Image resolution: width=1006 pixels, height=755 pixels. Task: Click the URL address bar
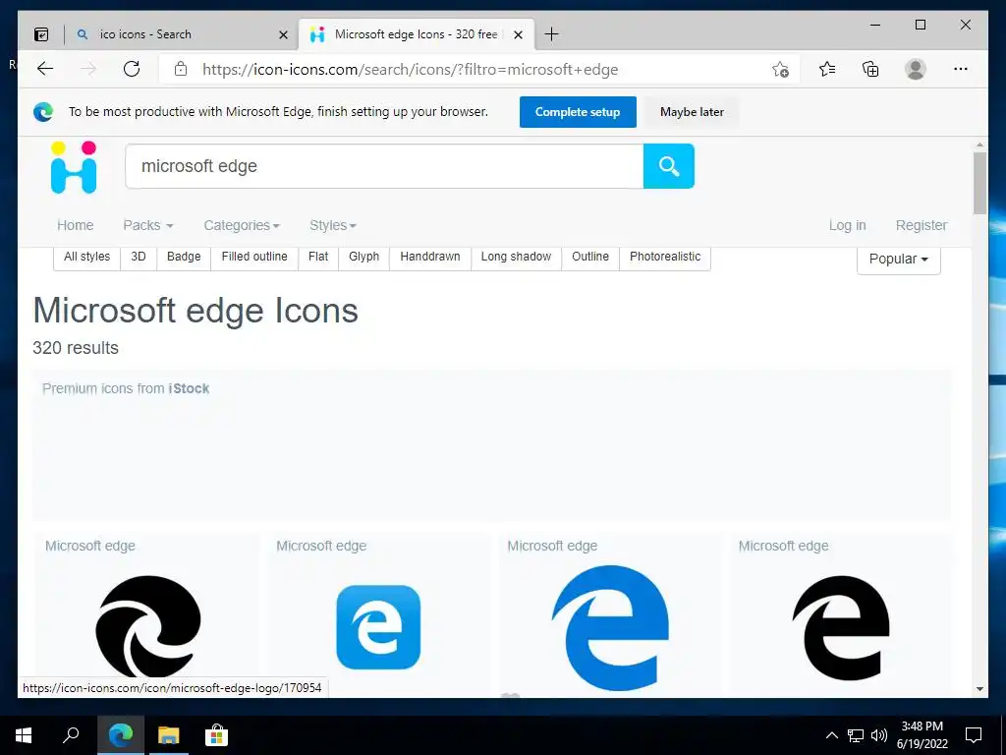click(481, 70)
